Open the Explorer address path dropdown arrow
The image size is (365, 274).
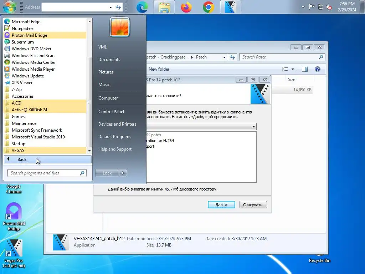click(x=224, y=57)
